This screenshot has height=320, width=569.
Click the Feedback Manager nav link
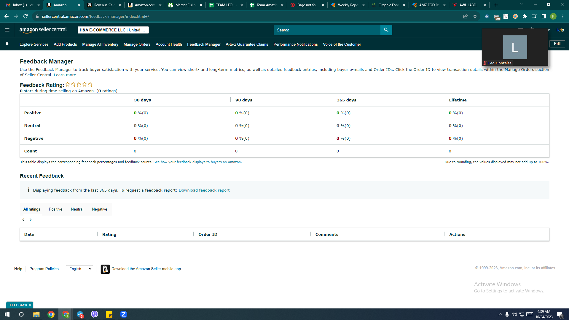click(x=204, y=44)
